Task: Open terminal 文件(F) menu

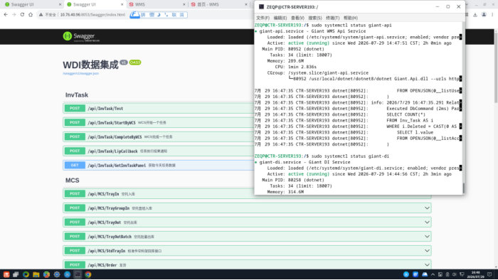Action: [x=263, y=18]
